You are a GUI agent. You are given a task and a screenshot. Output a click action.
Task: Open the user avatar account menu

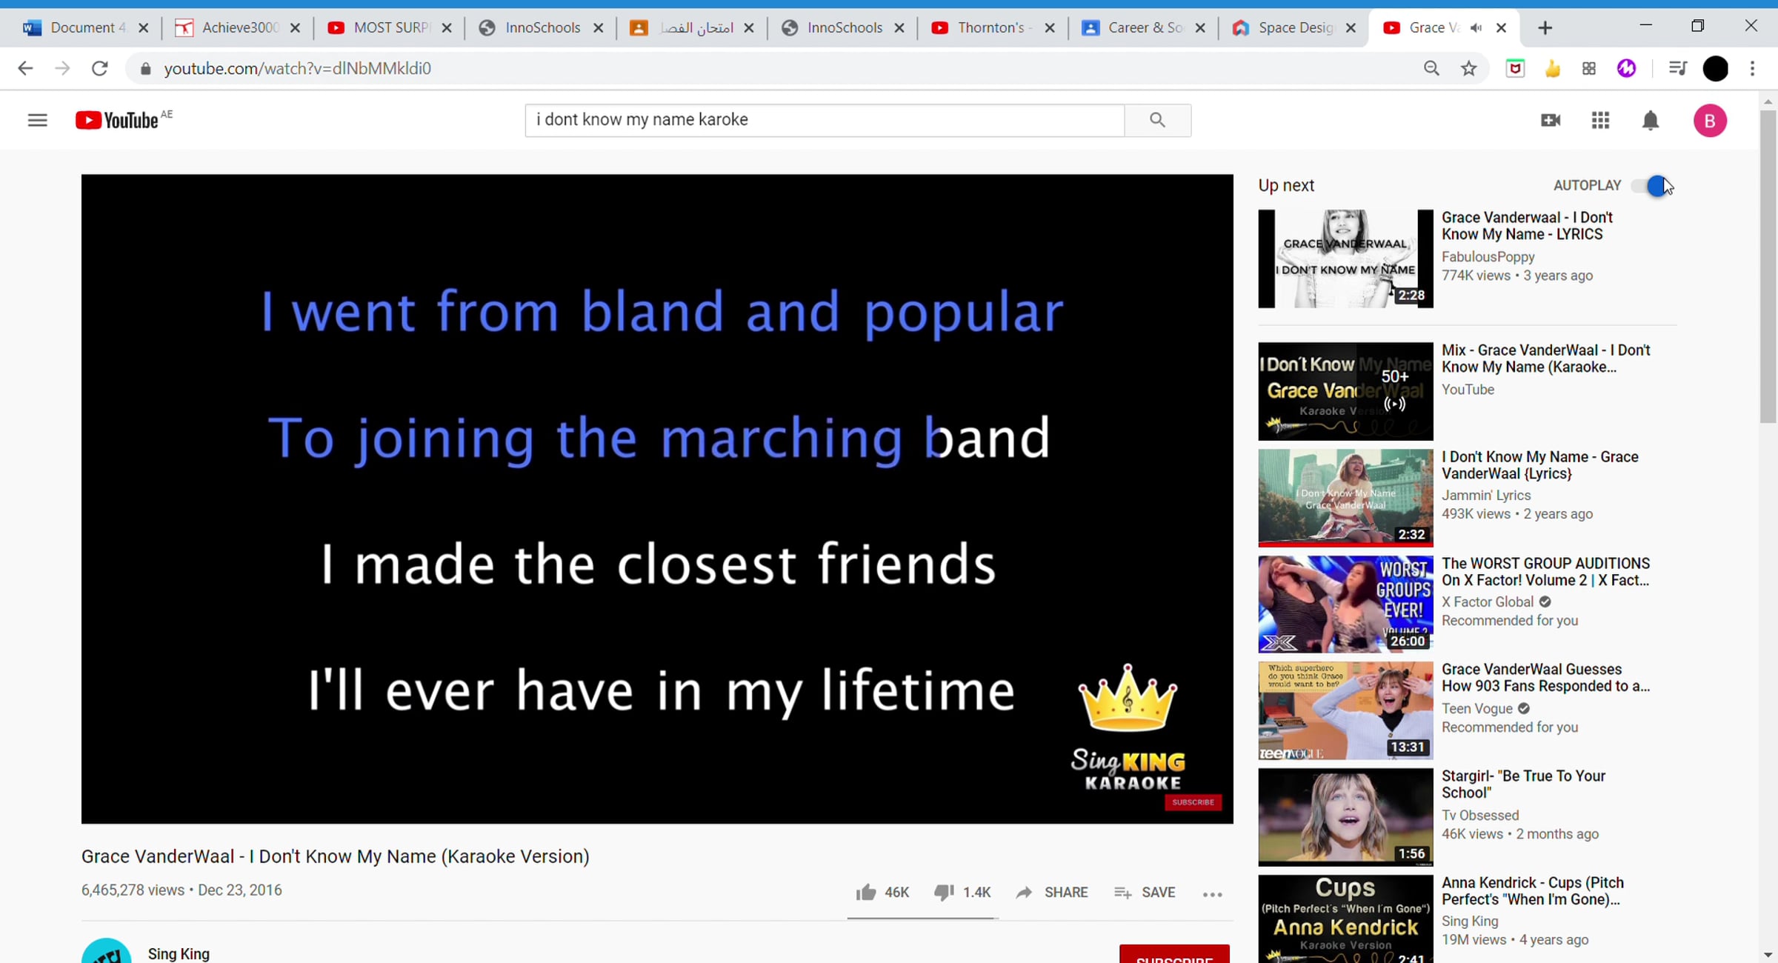[x=1710, y=120]
